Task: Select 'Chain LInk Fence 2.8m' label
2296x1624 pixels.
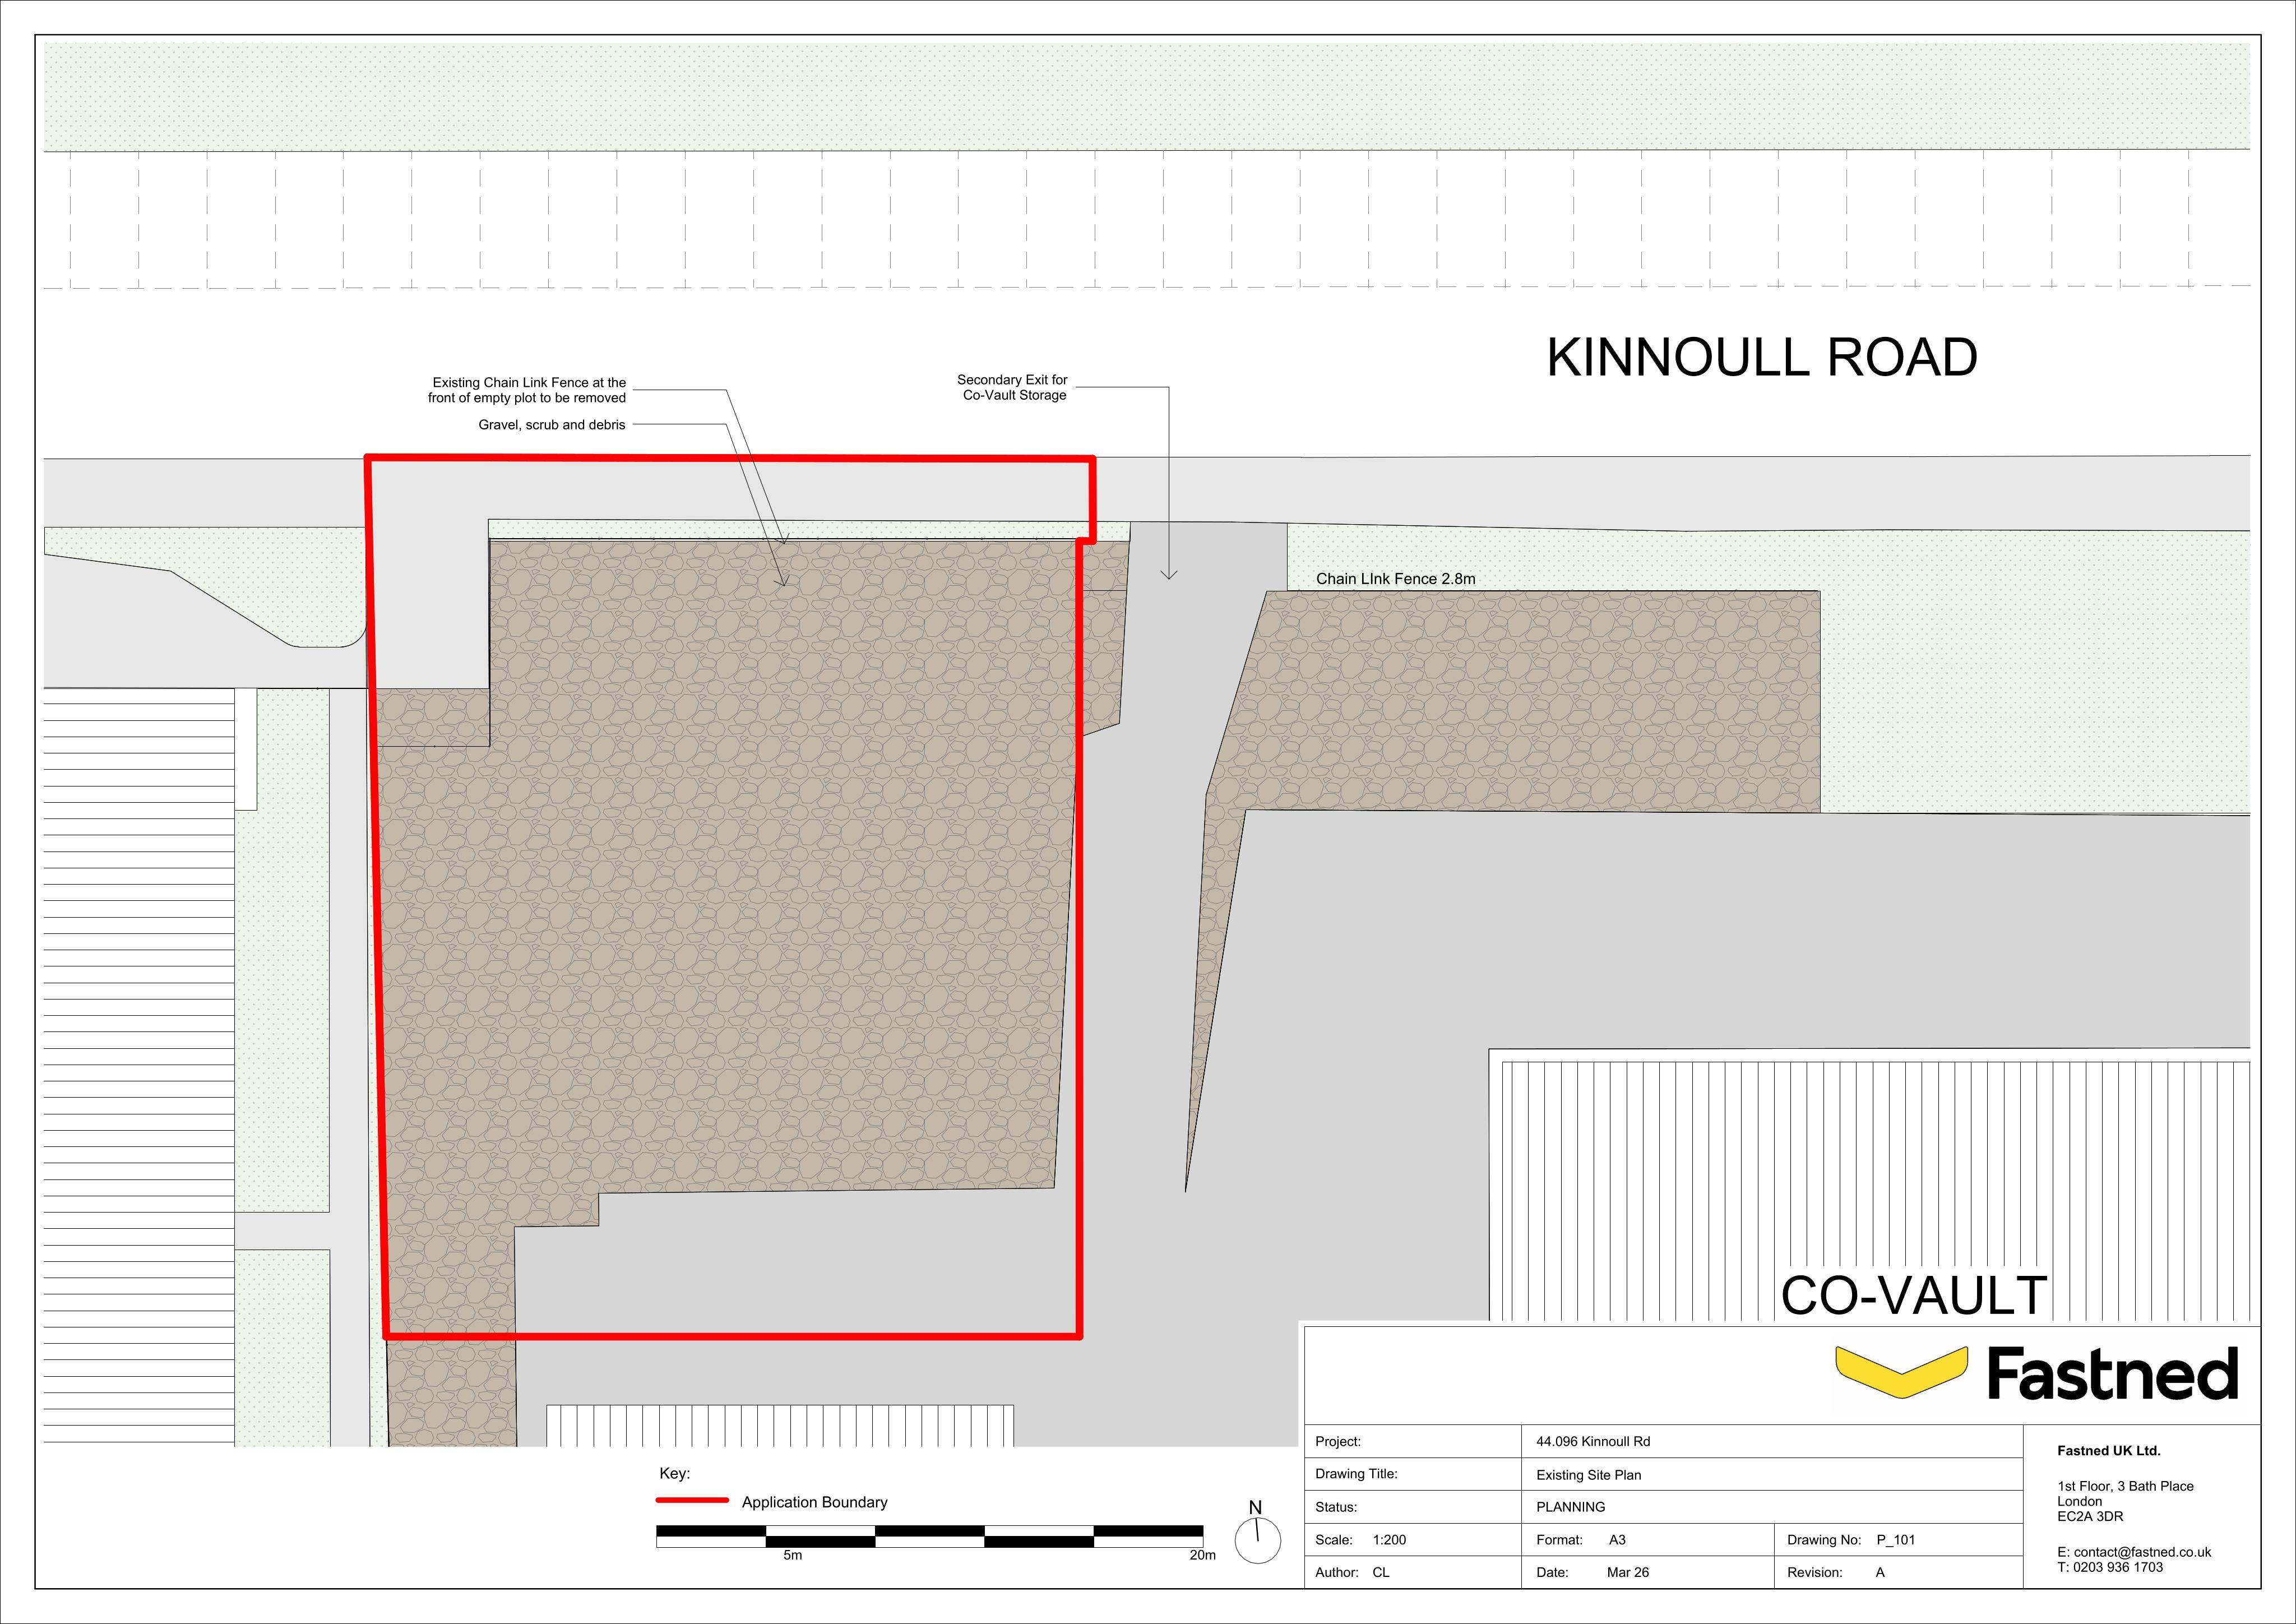Action: click(x=1395, y=579)
